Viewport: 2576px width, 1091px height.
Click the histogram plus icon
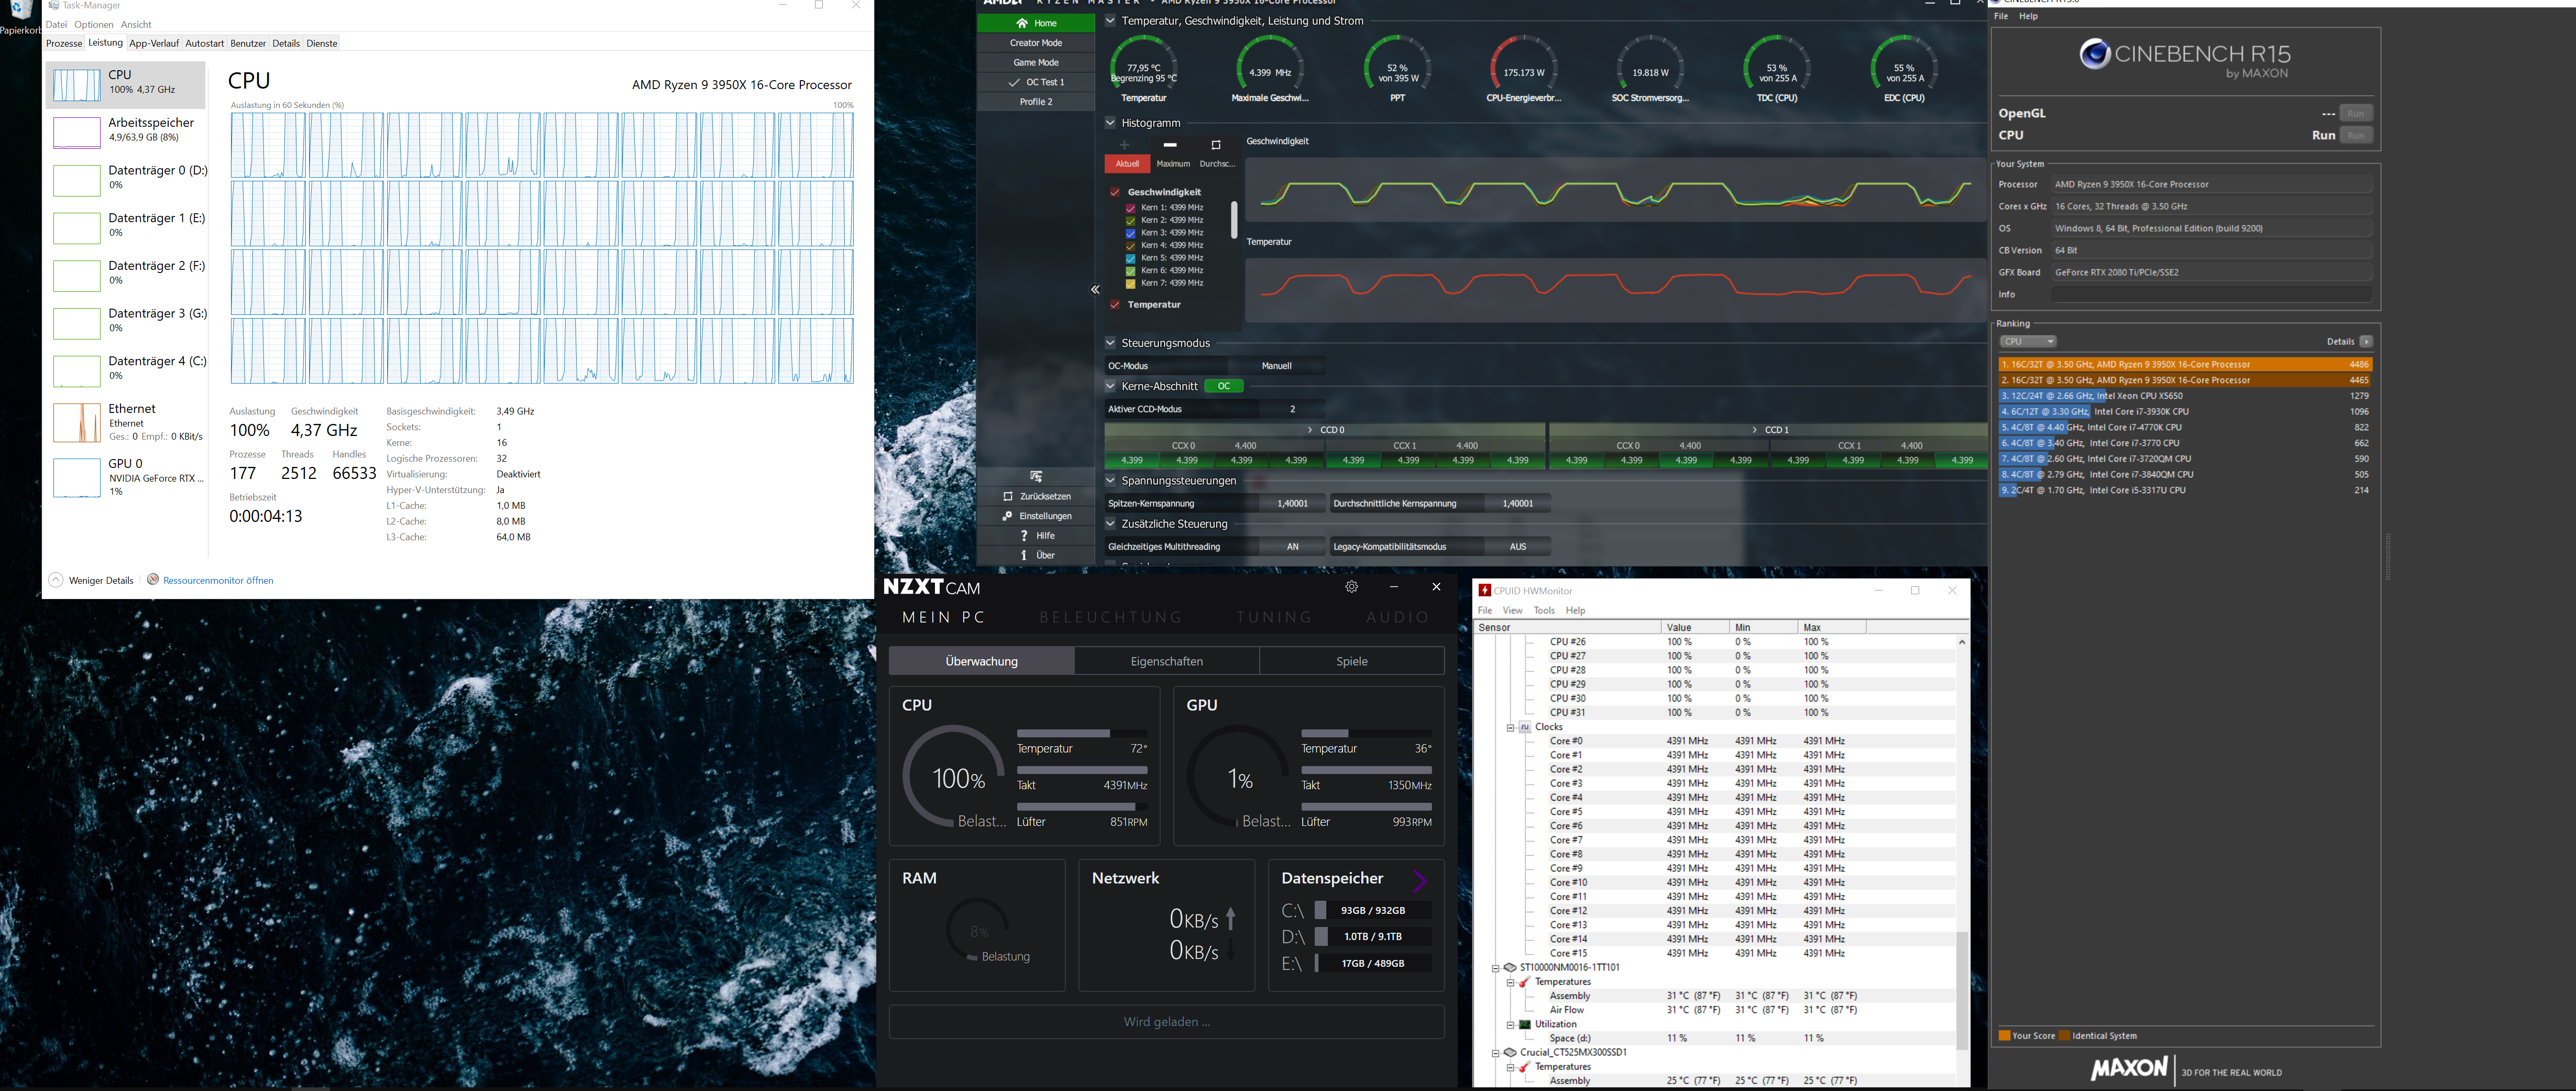pos(1124,145)
